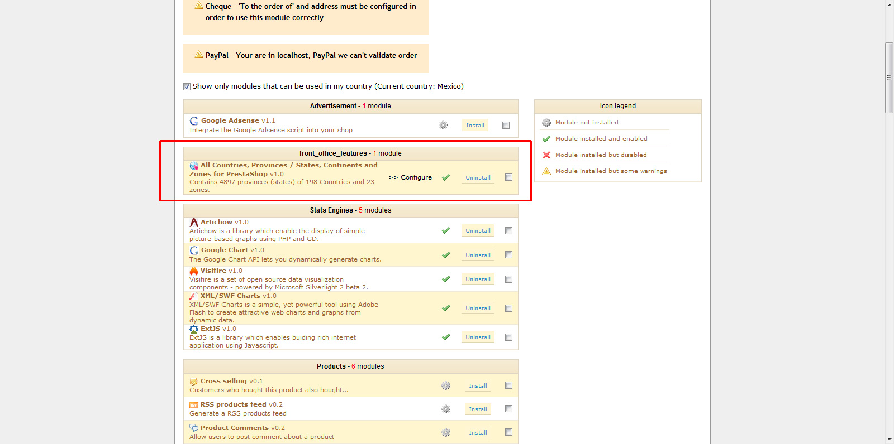Tick the ExtJS module checkbox
This screenshot has width=894, height=444.
pyautogui.click(x=508, y=337)
